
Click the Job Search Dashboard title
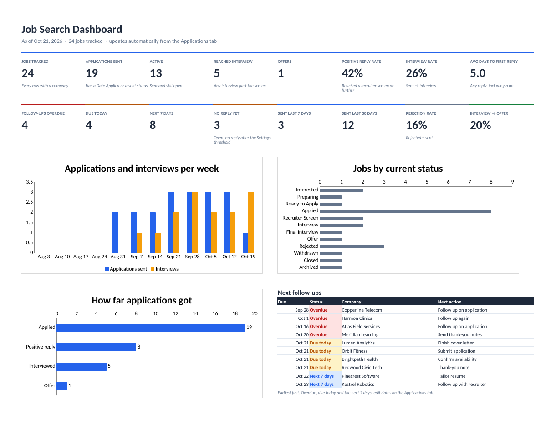tap(71, 30)
